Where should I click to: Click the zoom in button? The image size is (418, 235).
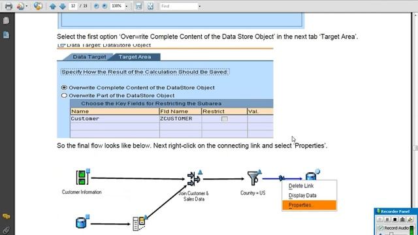tap(104, 6)
